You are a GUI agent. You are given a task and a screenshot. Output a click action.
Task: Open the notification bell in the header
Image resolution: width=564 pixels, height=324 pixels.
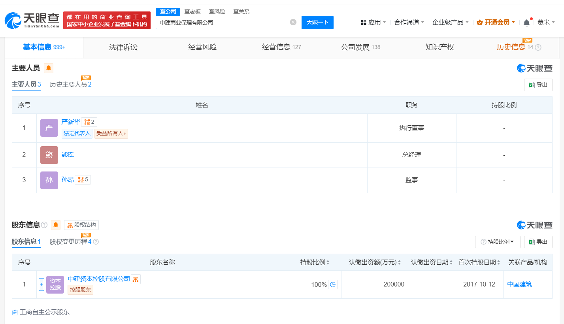click(x=526, y=23)
